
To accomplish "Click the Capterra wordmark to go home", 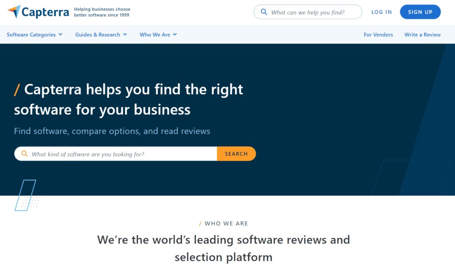I will coord(46,12).
